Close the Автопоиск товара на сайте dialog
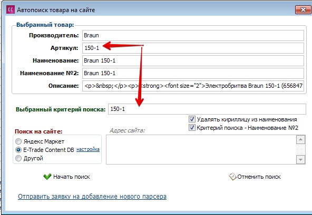The image size is (312, 215). coord(303,9)
